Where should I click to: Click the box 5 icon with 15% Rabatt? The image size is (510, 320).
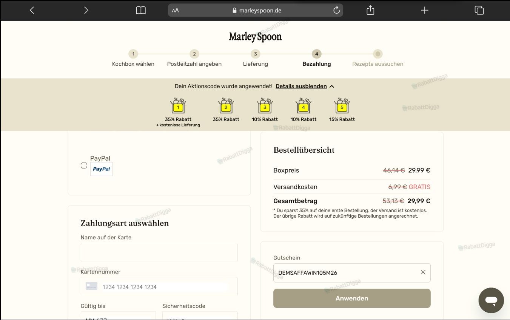[342, 106]
